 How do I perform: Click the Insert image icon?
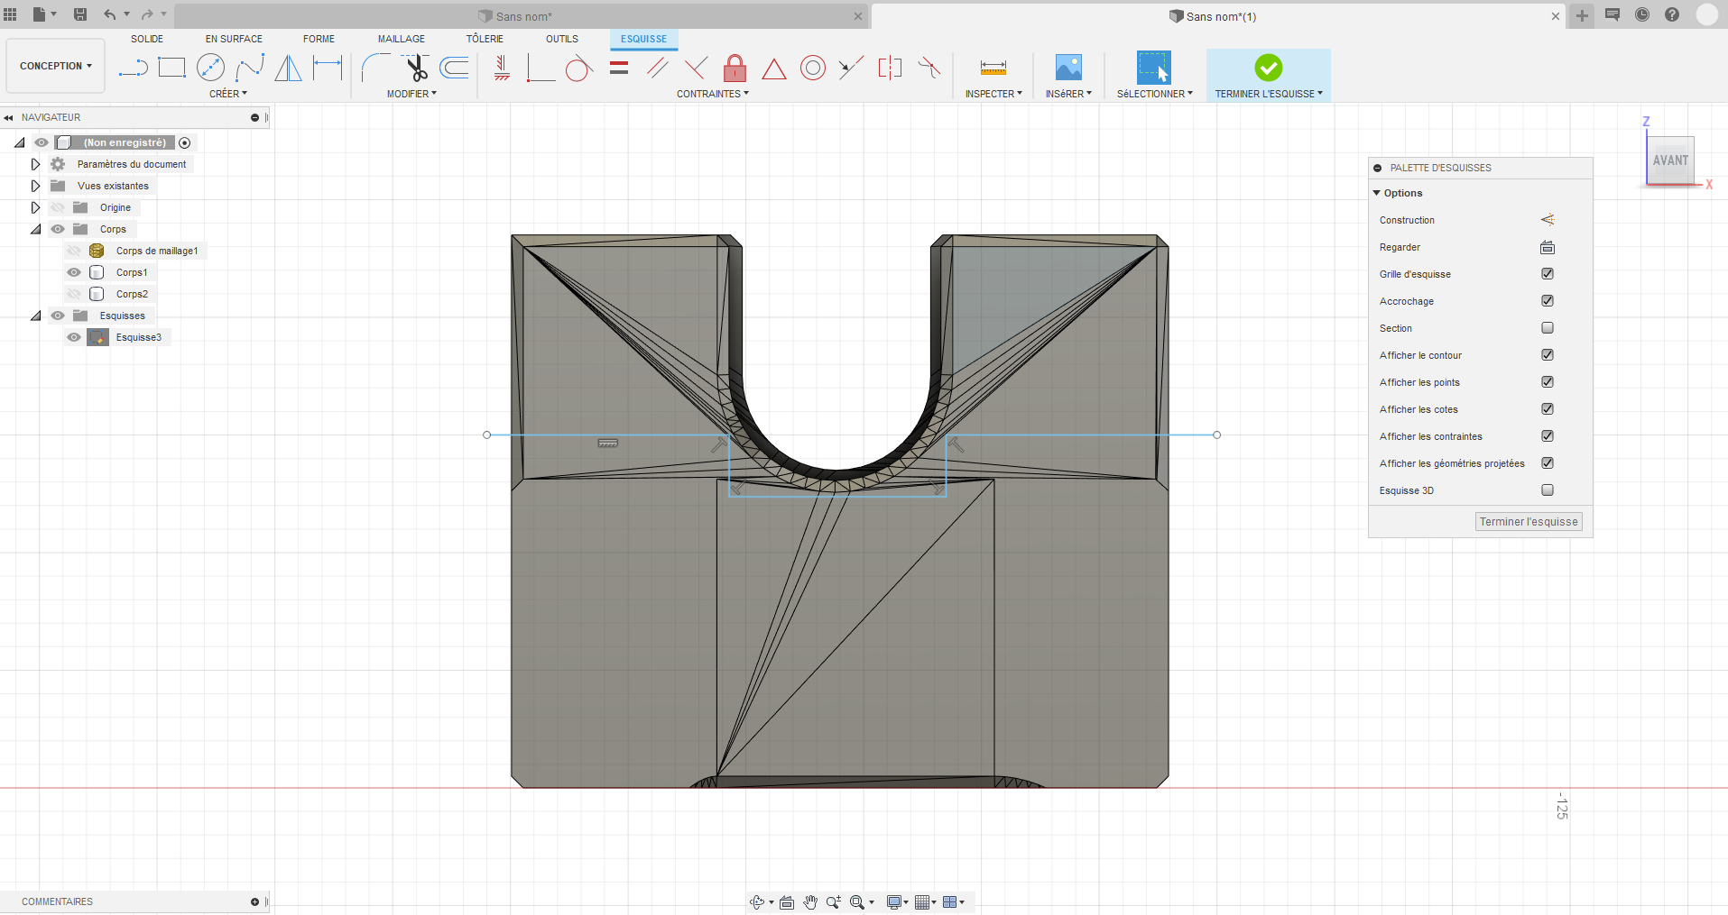tap(1068, 68)
